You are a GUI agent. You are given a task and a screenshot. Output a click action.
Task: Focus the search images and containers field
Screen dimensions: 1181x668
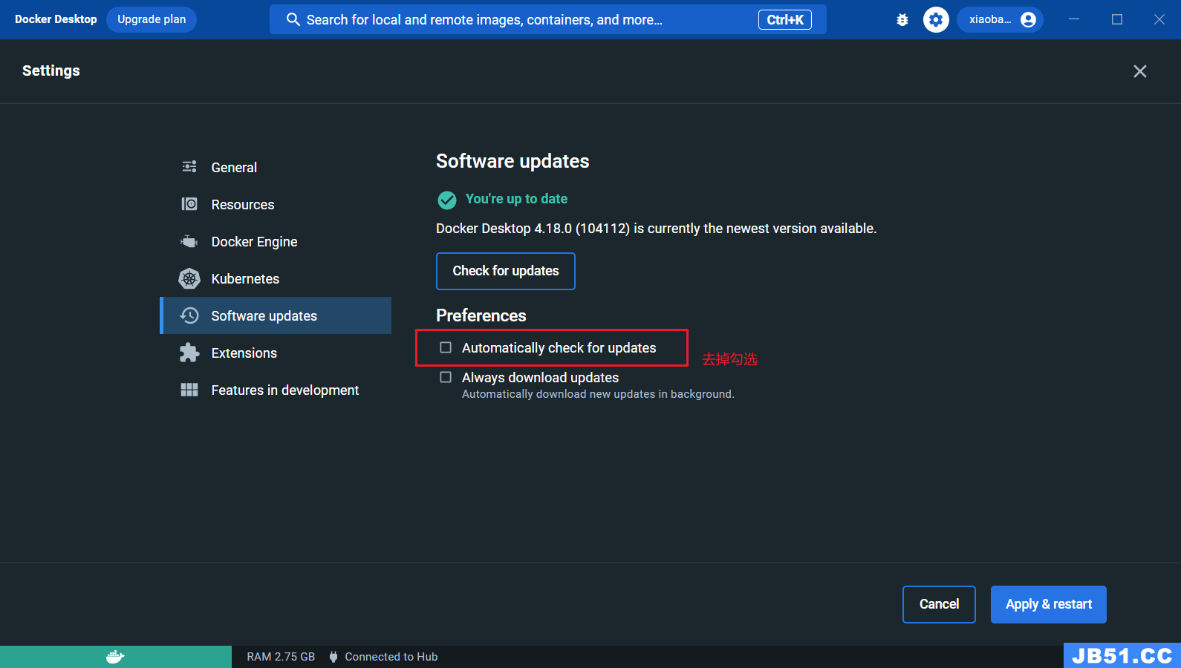click(548, 19)
